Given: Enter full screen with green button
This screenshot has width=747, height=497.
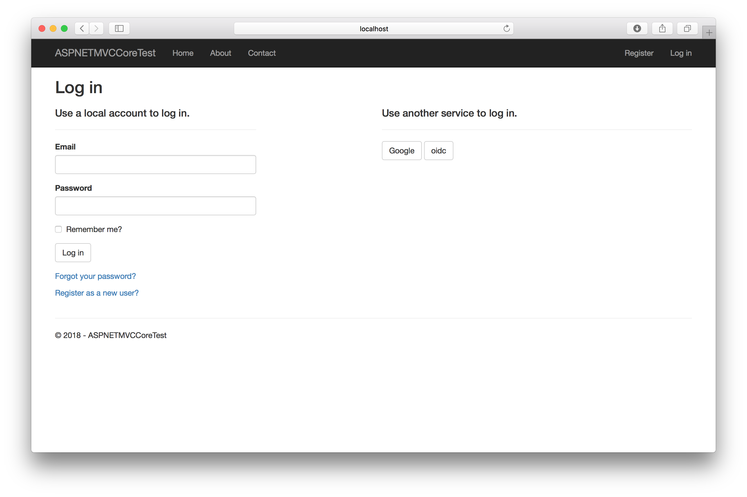Looking at the screenshot, I should click(x=64, y=28).
